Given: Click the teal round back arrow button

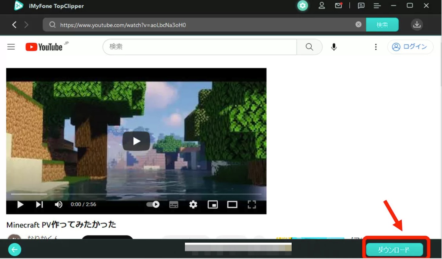Looking at the screenshot, I should 15,250.
